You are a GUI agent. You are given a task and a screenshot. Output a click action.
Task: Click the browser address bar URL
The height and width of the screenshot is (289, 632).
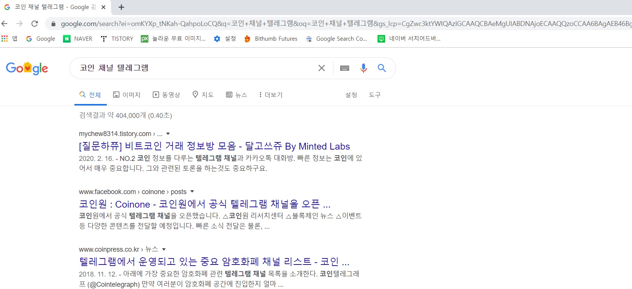click(x=346, y=24)
